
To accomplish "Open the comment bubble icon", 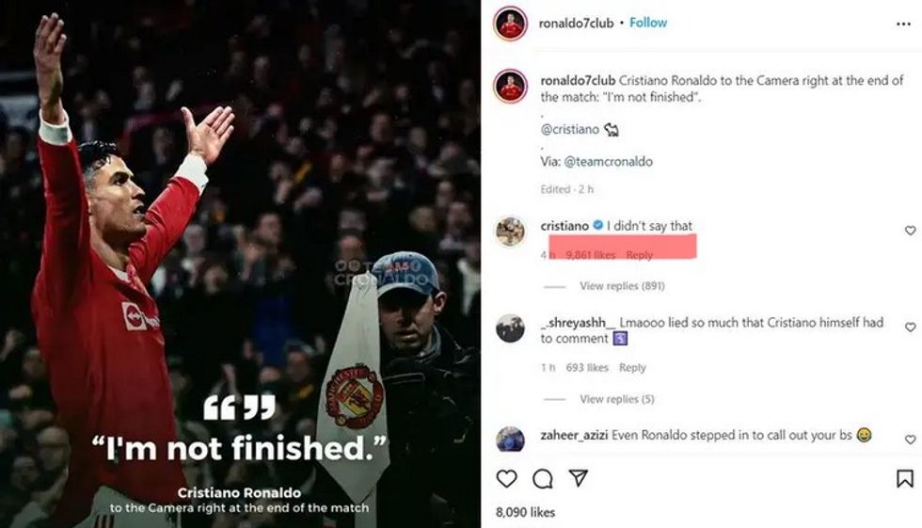I will tap(542, 479).
